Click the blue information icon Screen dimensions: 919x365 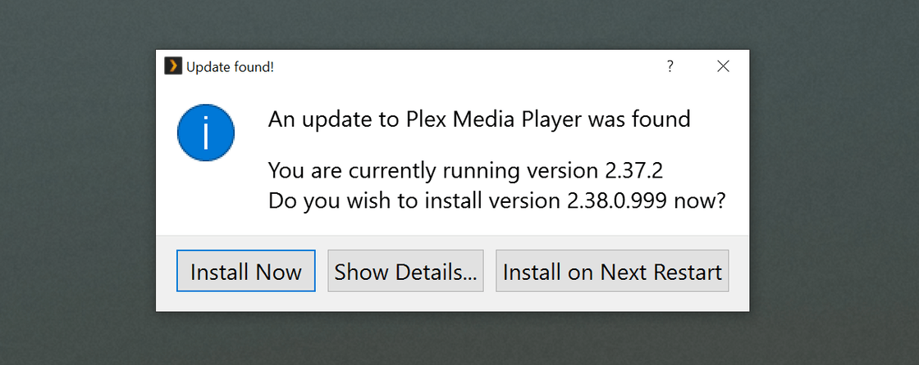pyautogui.click(x=205, y=132)
